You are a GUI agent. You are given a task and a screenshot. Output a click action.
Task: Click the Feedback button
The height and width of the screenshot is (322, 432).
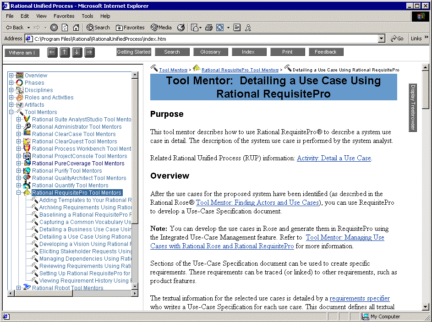tap(326, 52)
